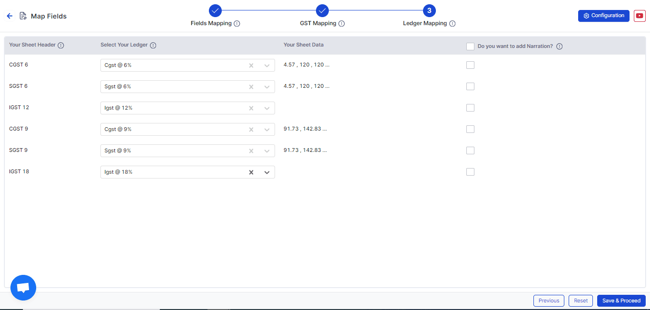Click info icon beside Your Sheet Header

pyautogui.click(x=61, y=46)
